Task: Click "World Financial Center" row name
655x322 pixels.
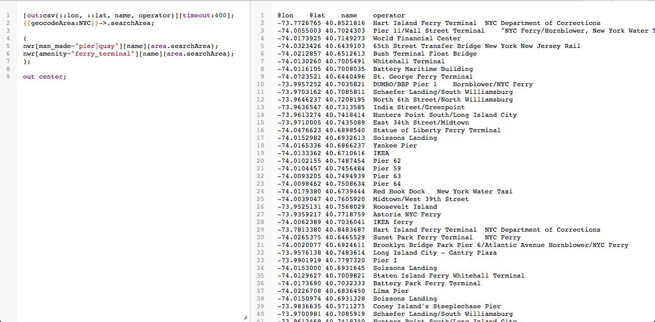Action: point(417,38)
